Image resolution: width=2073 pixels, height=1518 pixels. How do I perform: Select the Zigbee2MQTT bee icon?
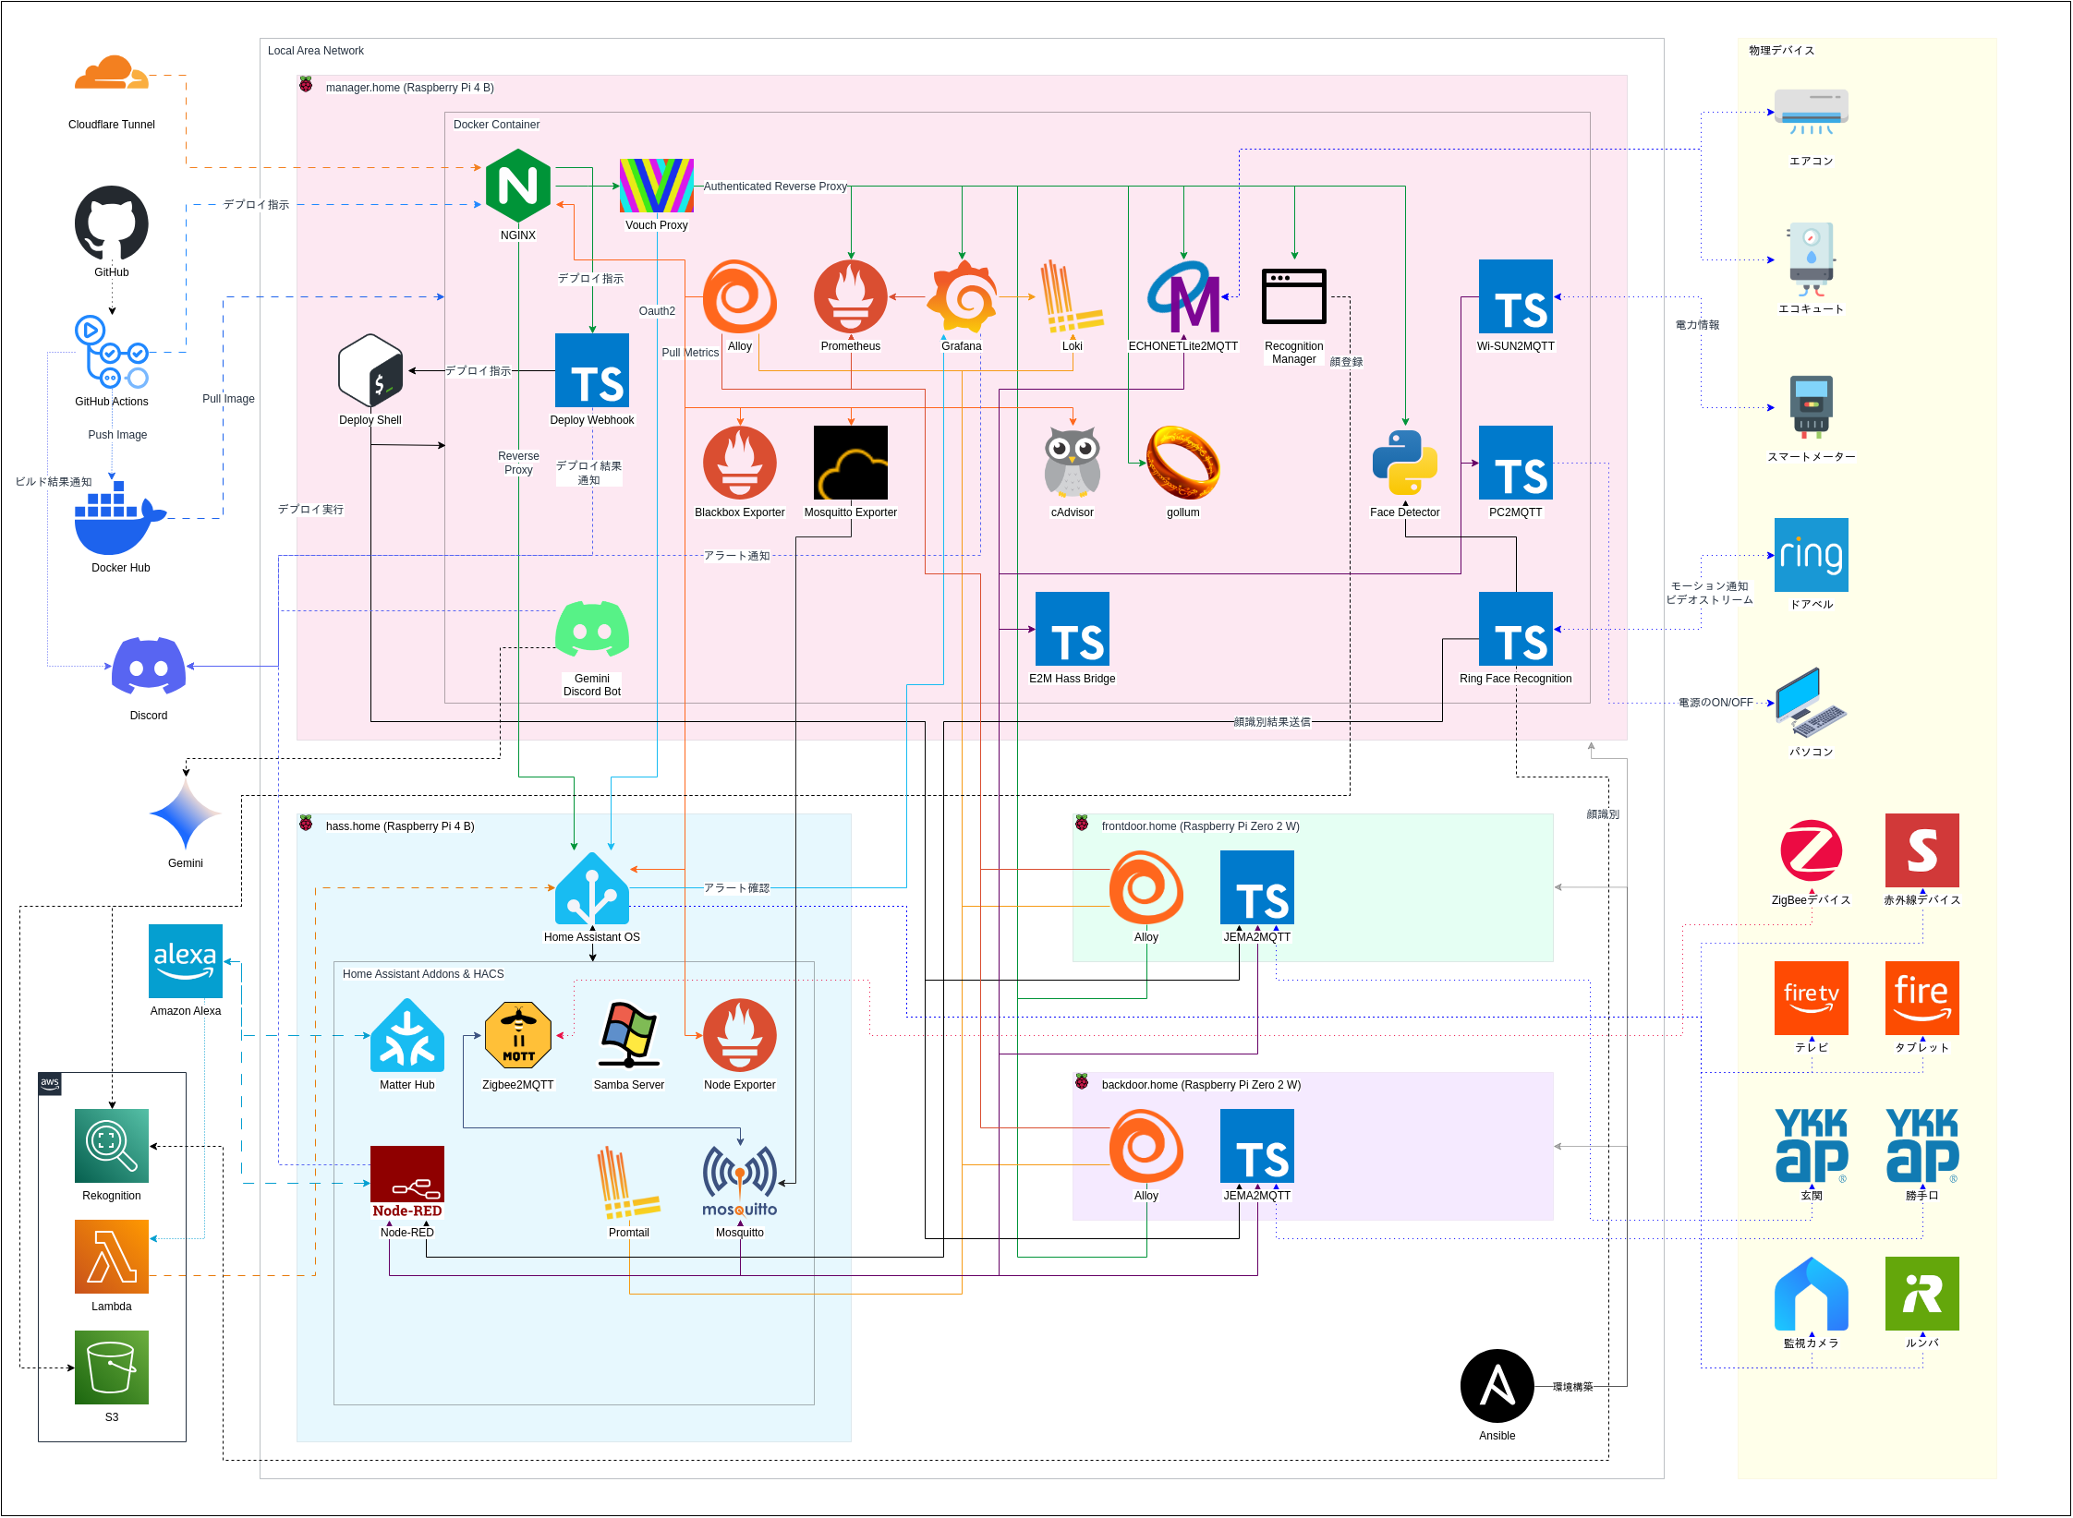pos(517,1035)
